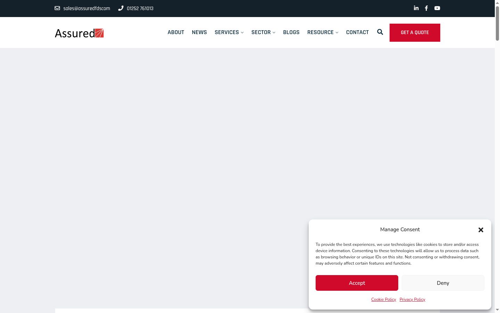Deny the cookie consent
This screenshot has width=500, height=313.
443,283
